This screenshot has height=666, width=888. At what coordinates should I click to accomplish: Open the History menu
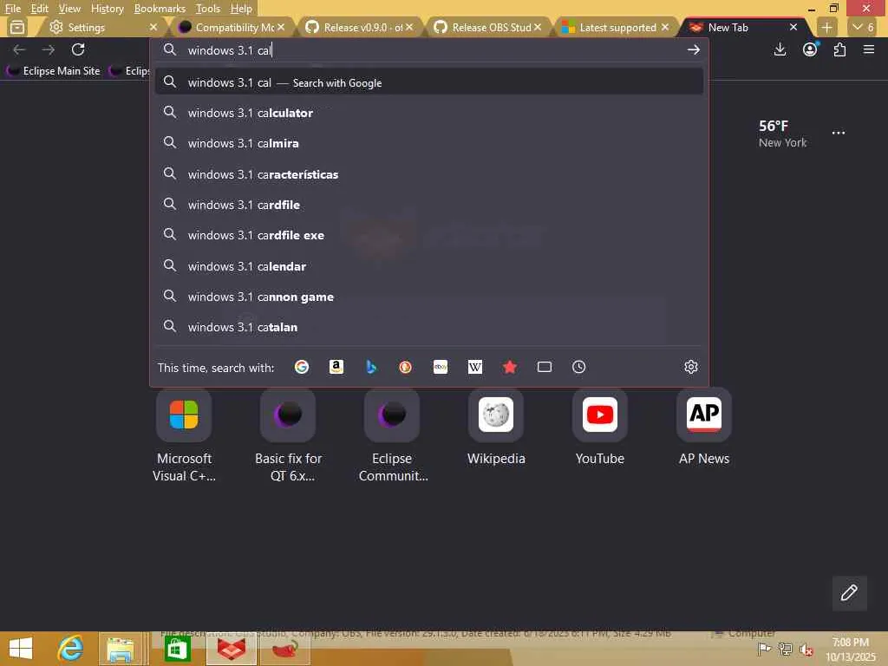tap(107, 9)
